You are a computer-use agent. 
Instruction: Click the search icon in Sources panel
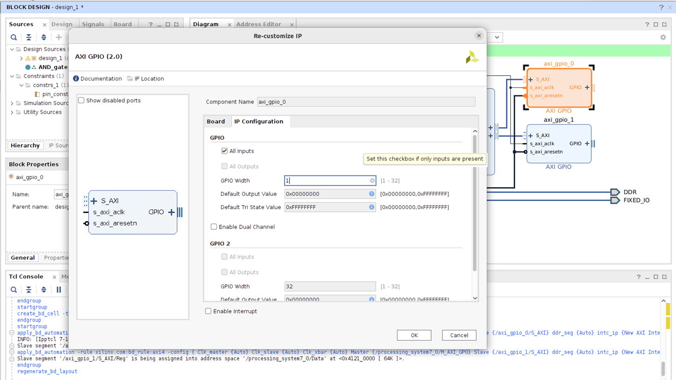pos(14,37)
